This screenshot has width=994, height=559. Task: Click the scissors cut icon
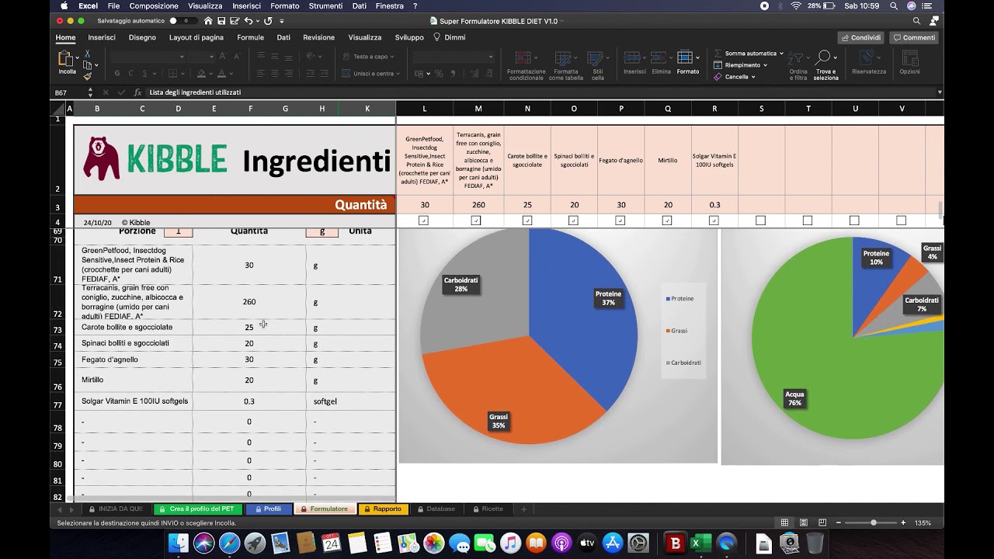(x=87, y=54)
